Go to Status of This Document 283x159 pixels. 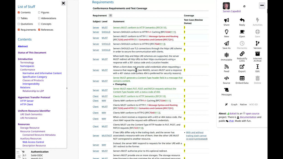(32, 53)
